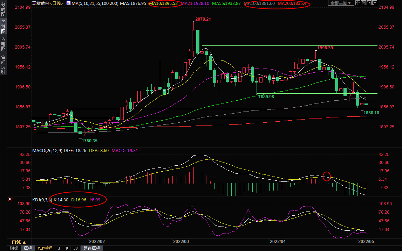This screenshot has height=251, width=402.
Task: Click the <日线> period label in chart title
Action: pyautogui.click(x=57, y=3)
